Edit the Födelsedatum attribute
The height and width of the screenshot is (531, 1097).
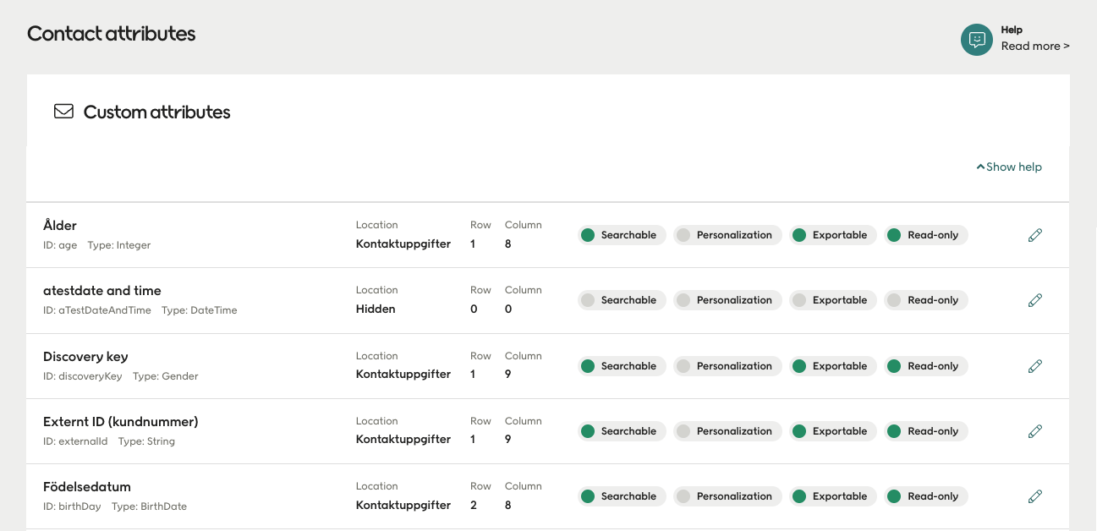coord(1034,496)
